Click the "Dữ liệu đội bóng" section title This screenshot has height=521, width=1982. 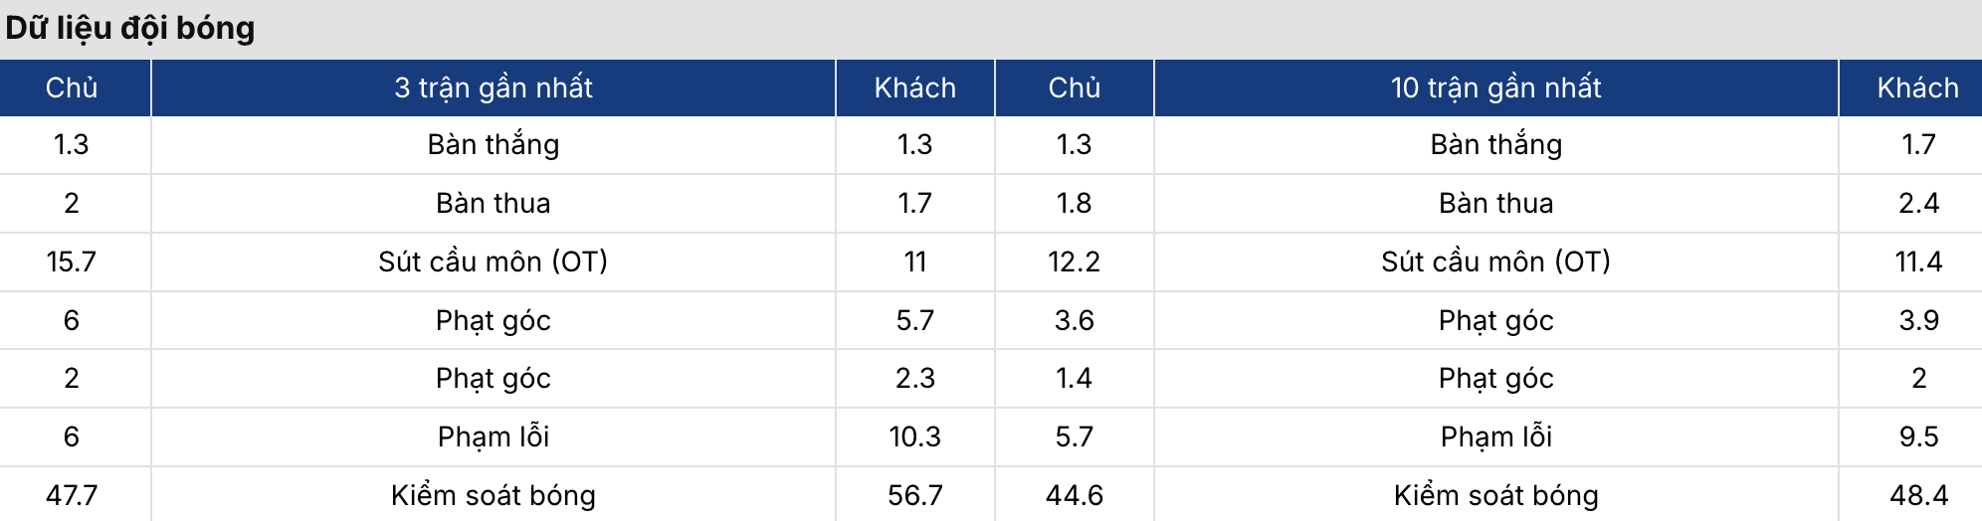coord(130,28)
